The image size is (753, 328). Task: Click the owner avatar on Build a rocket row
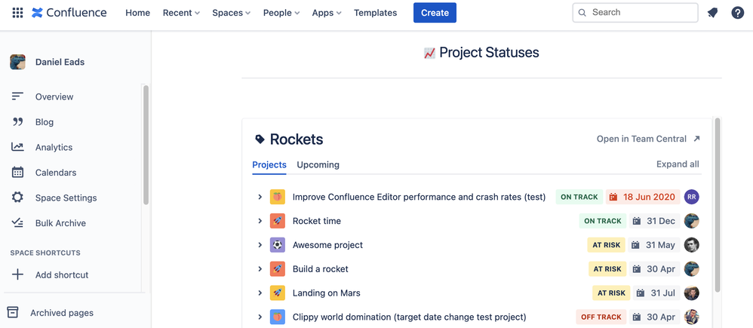click(x=692, y=269)
